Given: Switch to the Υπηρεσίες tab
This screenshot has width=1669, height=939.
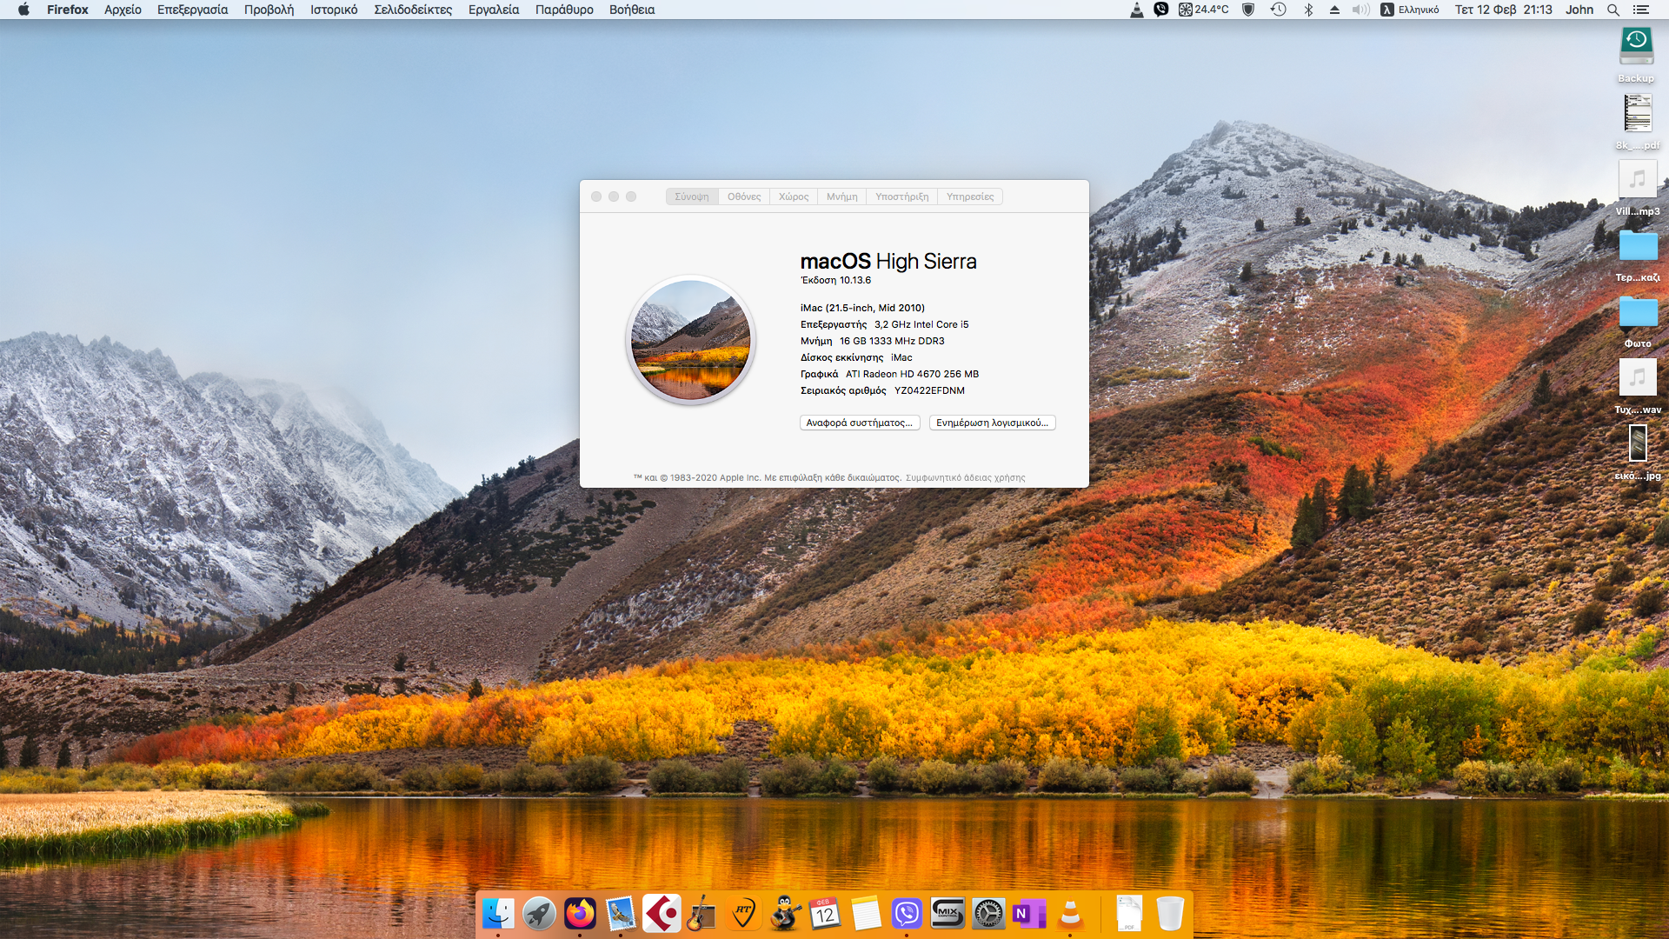Looking at the screenshot, I should (970, 196).
